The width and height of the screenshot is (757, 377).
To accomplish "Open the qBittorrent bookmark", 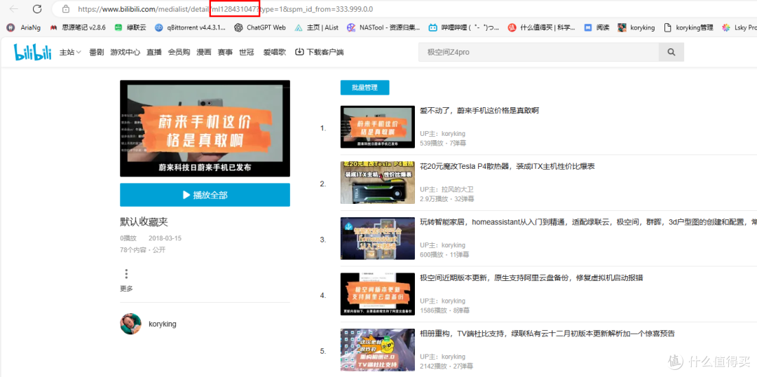I will pyautogui.click(x=190, y=27).
